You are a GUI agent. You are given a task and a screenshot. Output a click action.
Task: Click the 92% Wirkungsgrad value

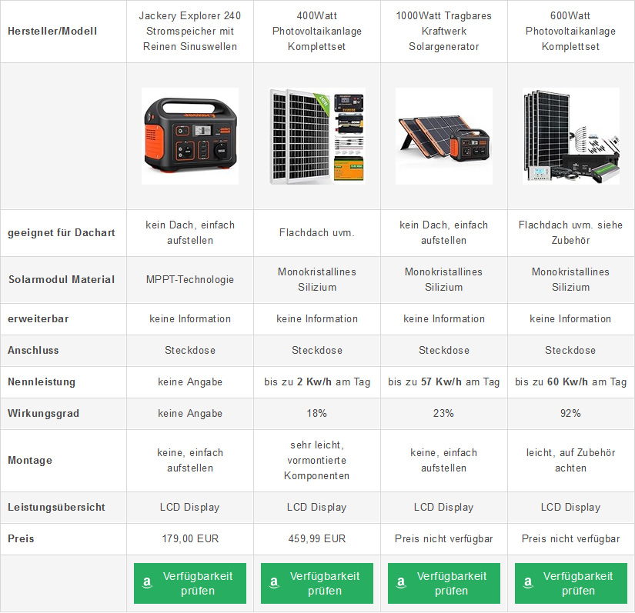pyautogui.click(x=570, y=414)
